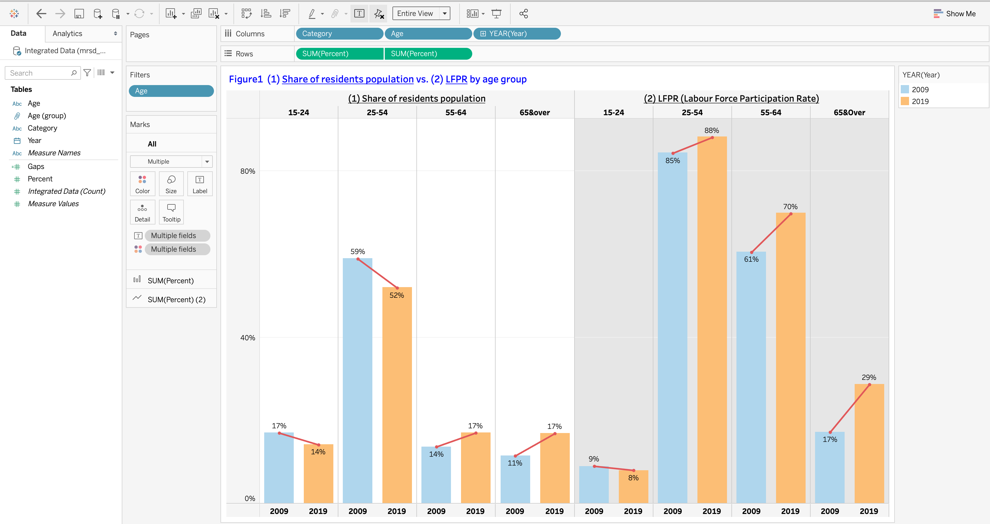The width and height of the screenshot is (990, 524).
Task: Open the Entire View fit dropdown
Action: tap(444, 14)
